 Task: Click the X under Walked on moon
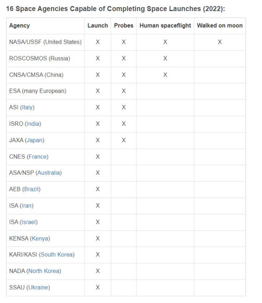220,42
